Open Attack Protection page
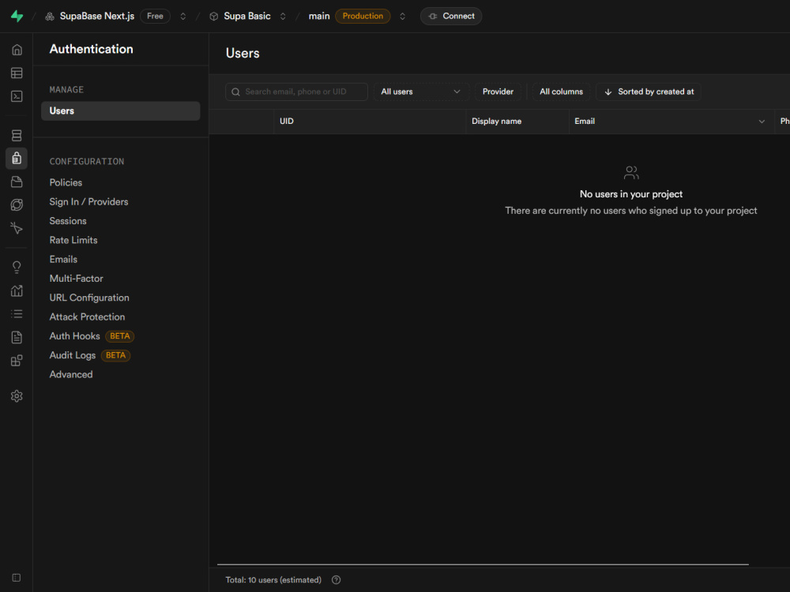The image size is (790, 592). pyautogui.click(x=87, y=317)
